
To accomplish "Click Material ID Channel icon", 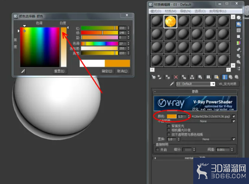I will click(x=208, y=77).
